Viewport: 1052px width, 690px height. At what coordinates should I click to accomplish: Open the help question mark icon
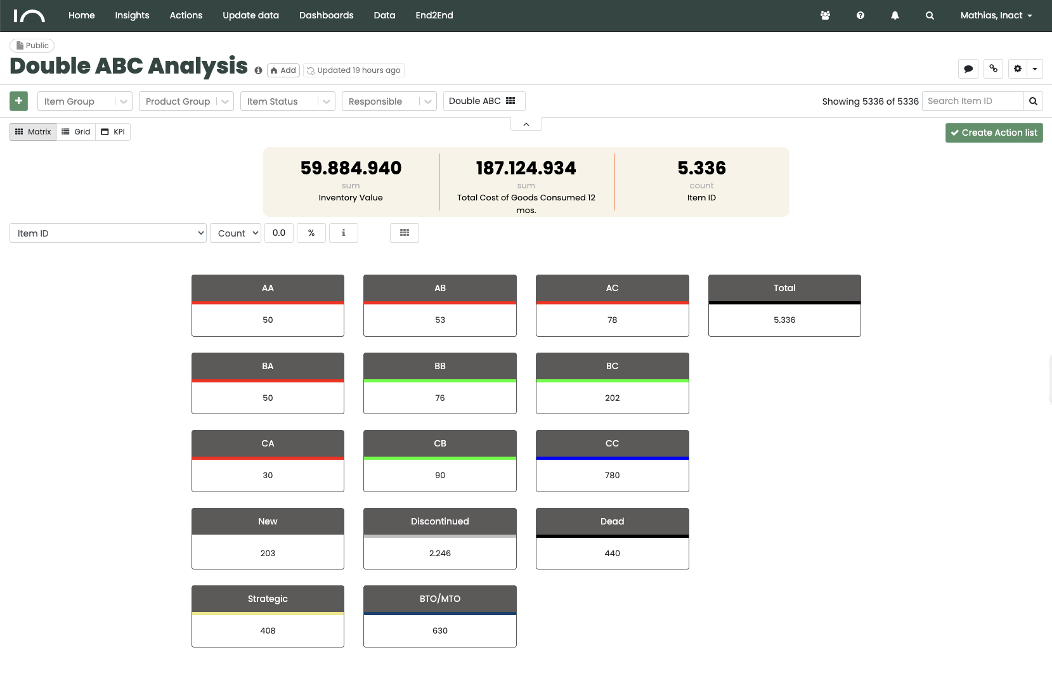(x=860, y=15)
